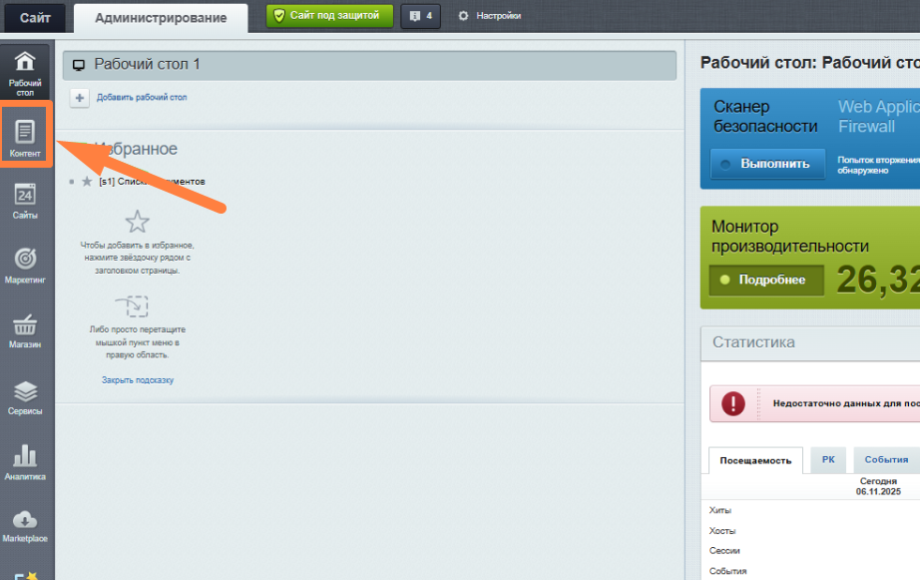The image size is (920, 580).
Task: Open Настройки in the top bar
Action: [x=490, y=16]
